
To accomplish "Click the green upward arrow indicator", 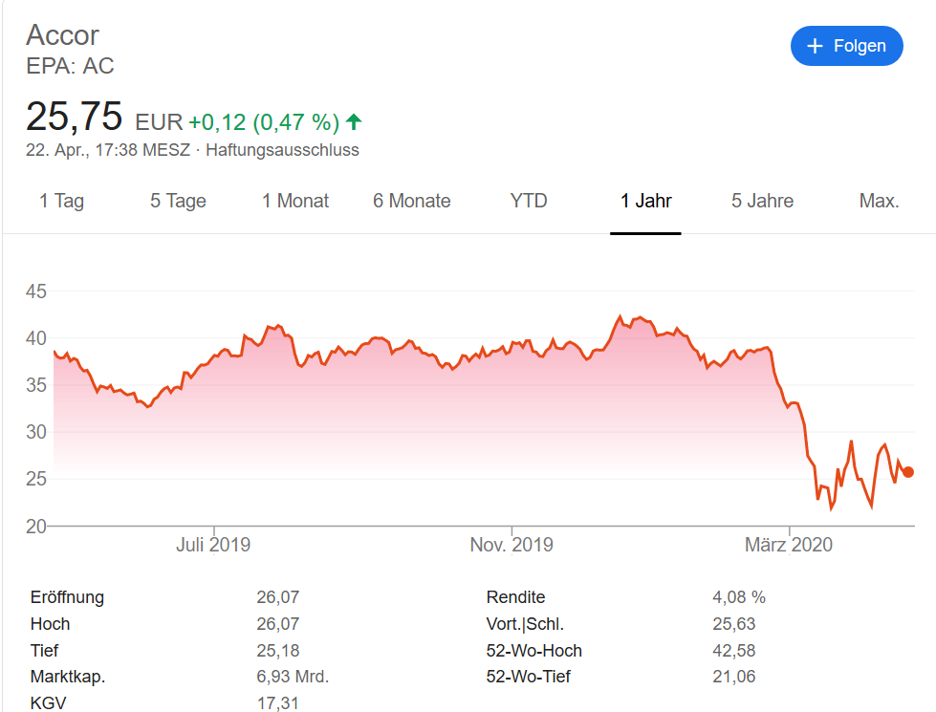I will [353, 122].
